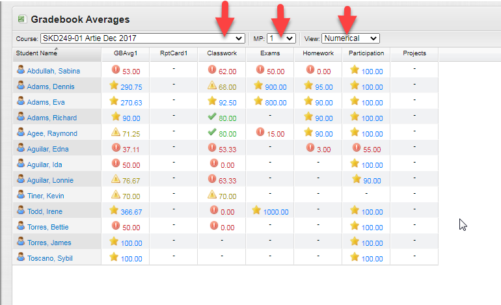501x305 pixels.
Task: Select Adams, Dennis Exams grade 900.00
Action: click(x=276, y=87)
